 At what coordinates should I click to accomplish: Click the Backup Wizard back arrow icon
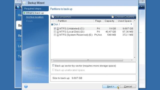click(24, 3)
